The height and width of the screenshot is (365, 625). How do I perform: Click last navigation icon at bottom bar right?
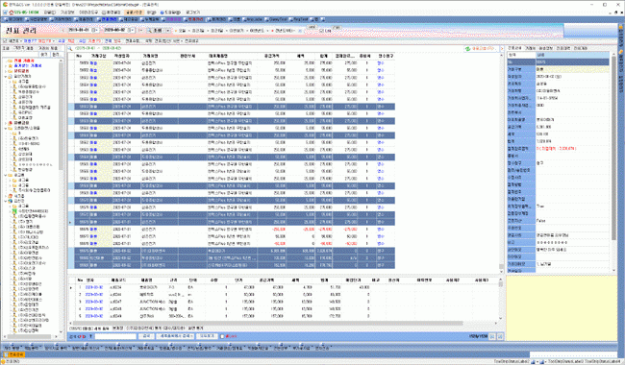click(x=500, y=336)
